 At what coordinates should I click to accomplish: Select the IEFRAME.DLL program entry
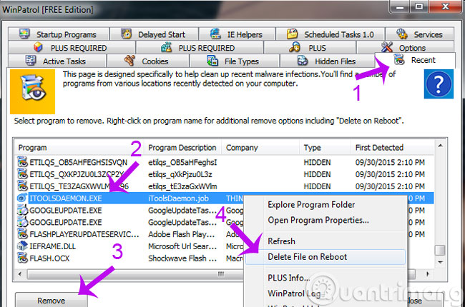52,246
